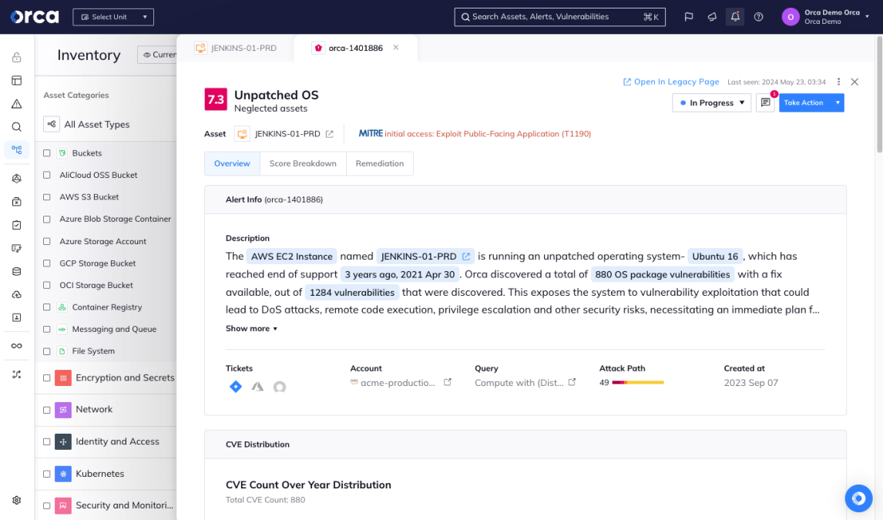This screenshot has height=520, width=883.
Task: Open the alerts triangle sidebar icon
Action: click(17, 103)
